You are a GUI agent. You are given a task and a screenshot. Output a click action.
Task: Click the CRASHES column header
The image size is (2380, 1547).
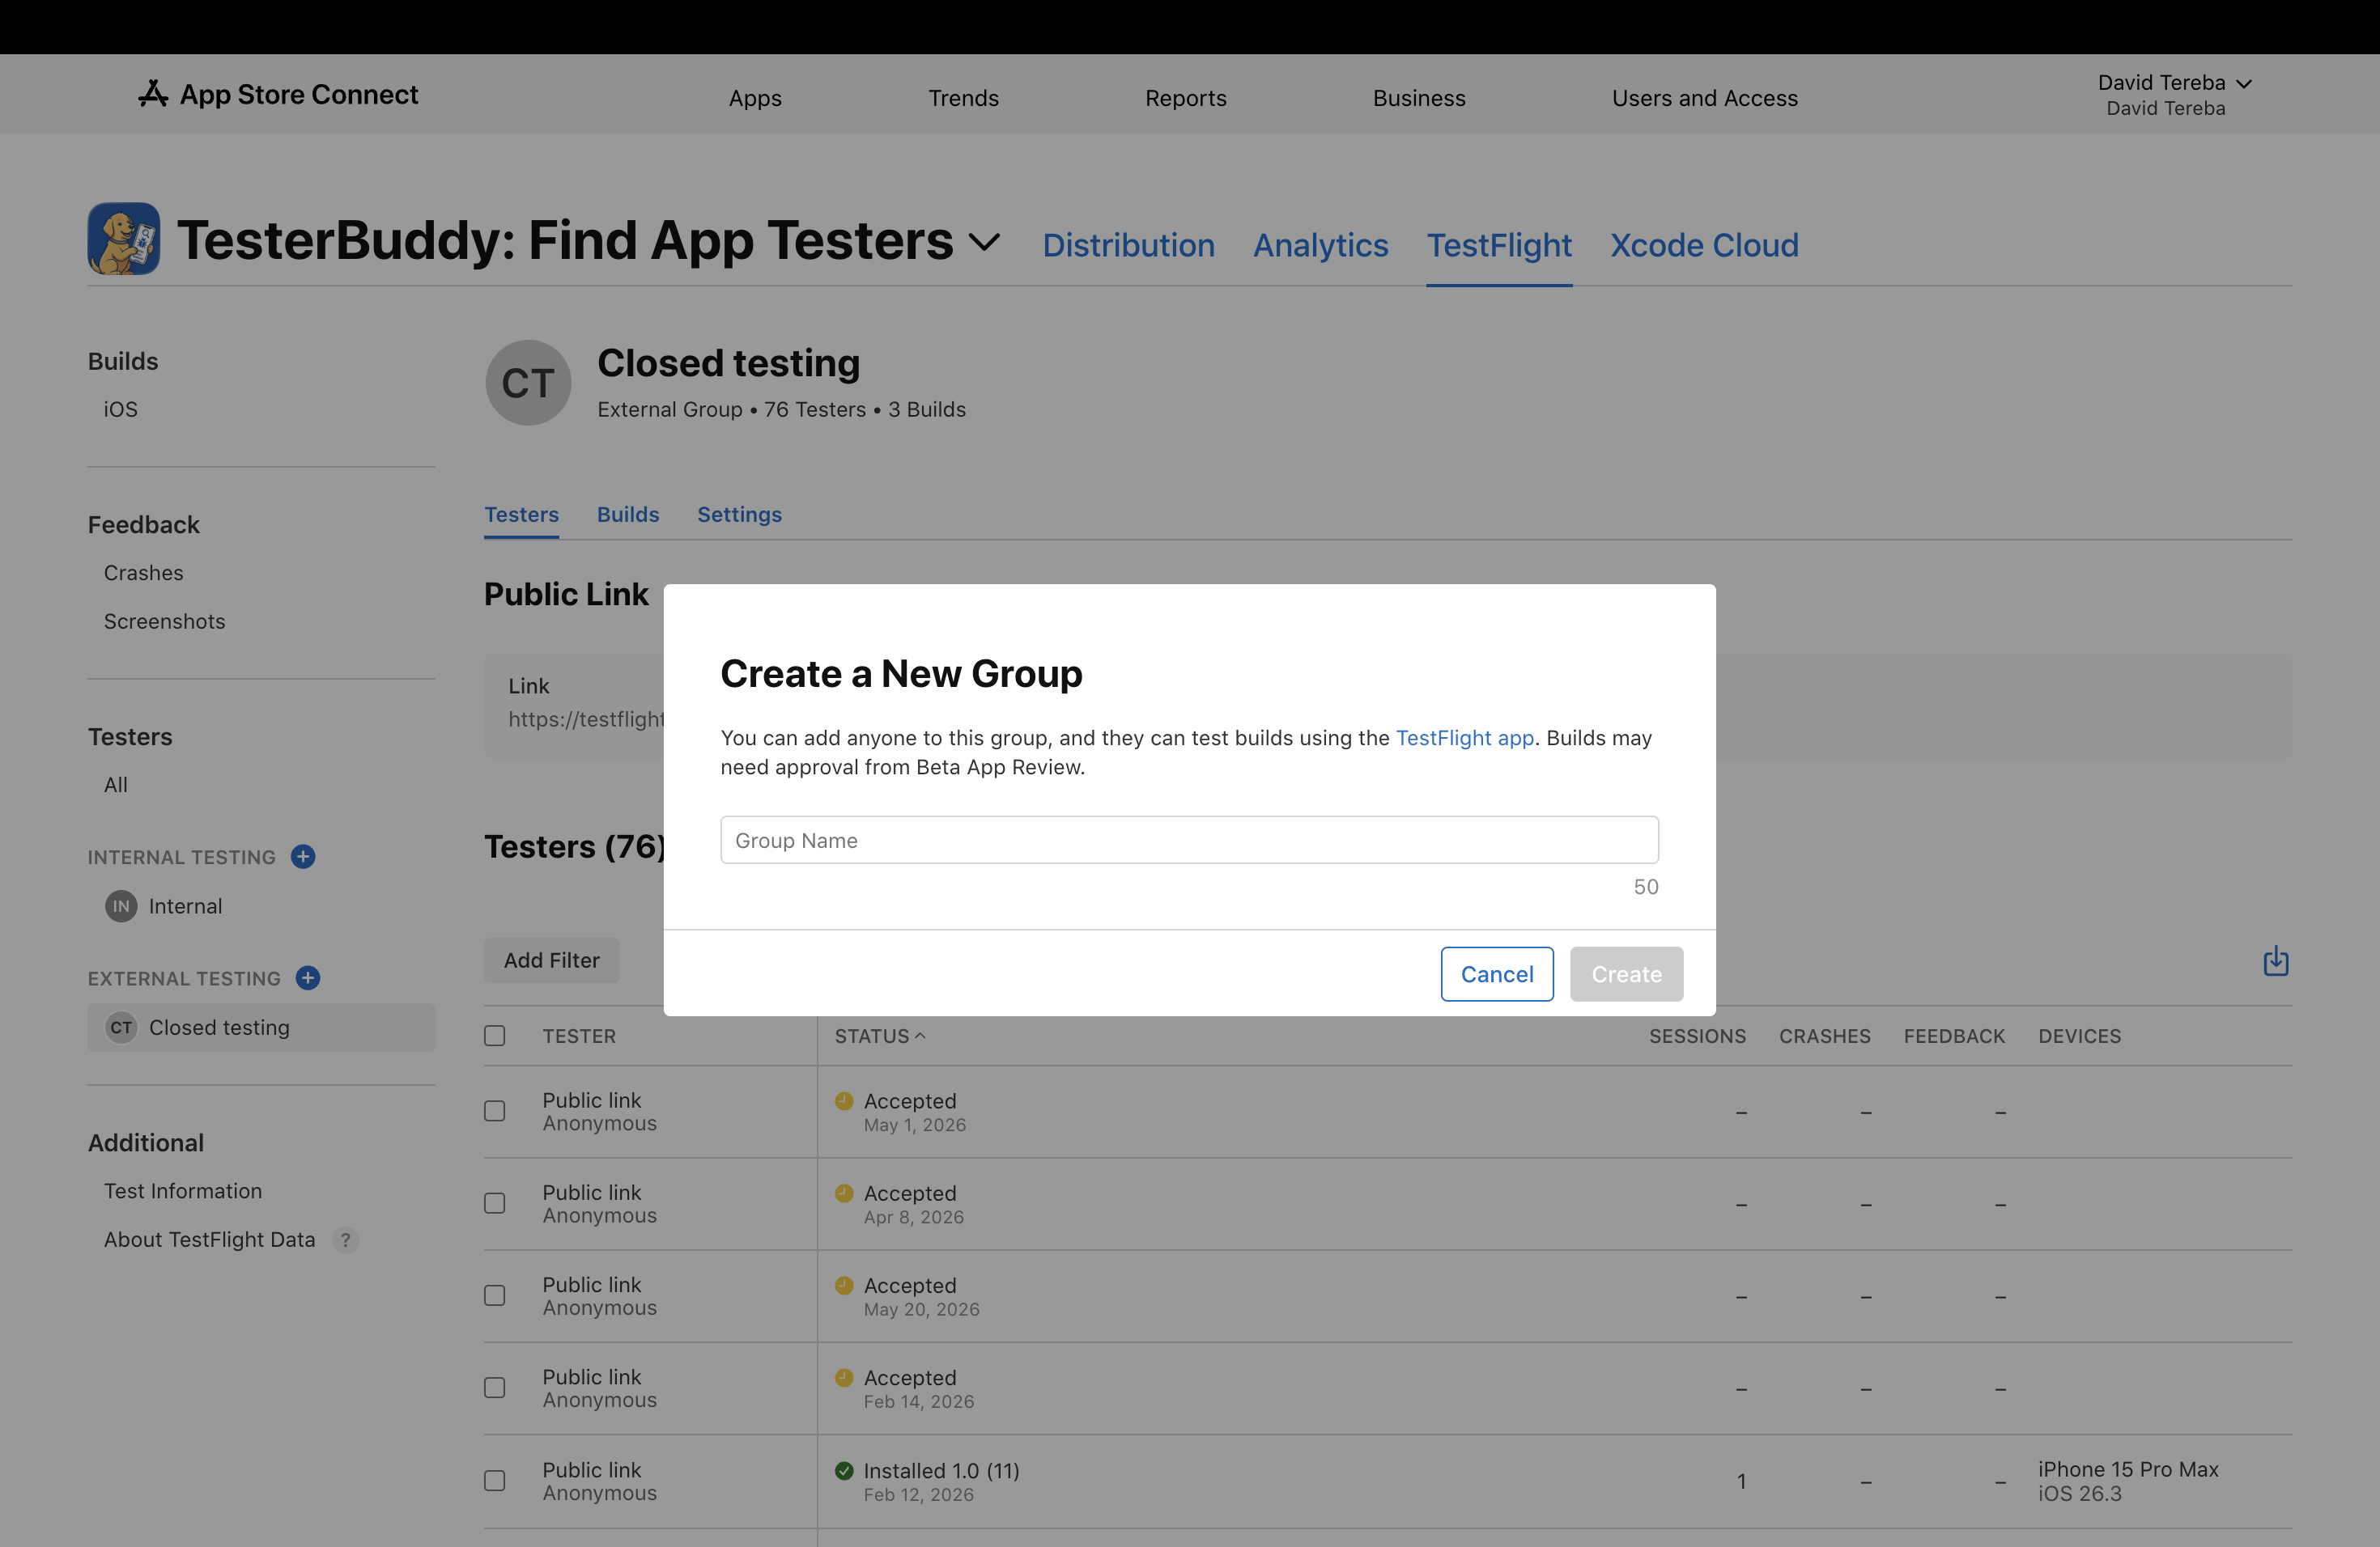point(1824,1036)
